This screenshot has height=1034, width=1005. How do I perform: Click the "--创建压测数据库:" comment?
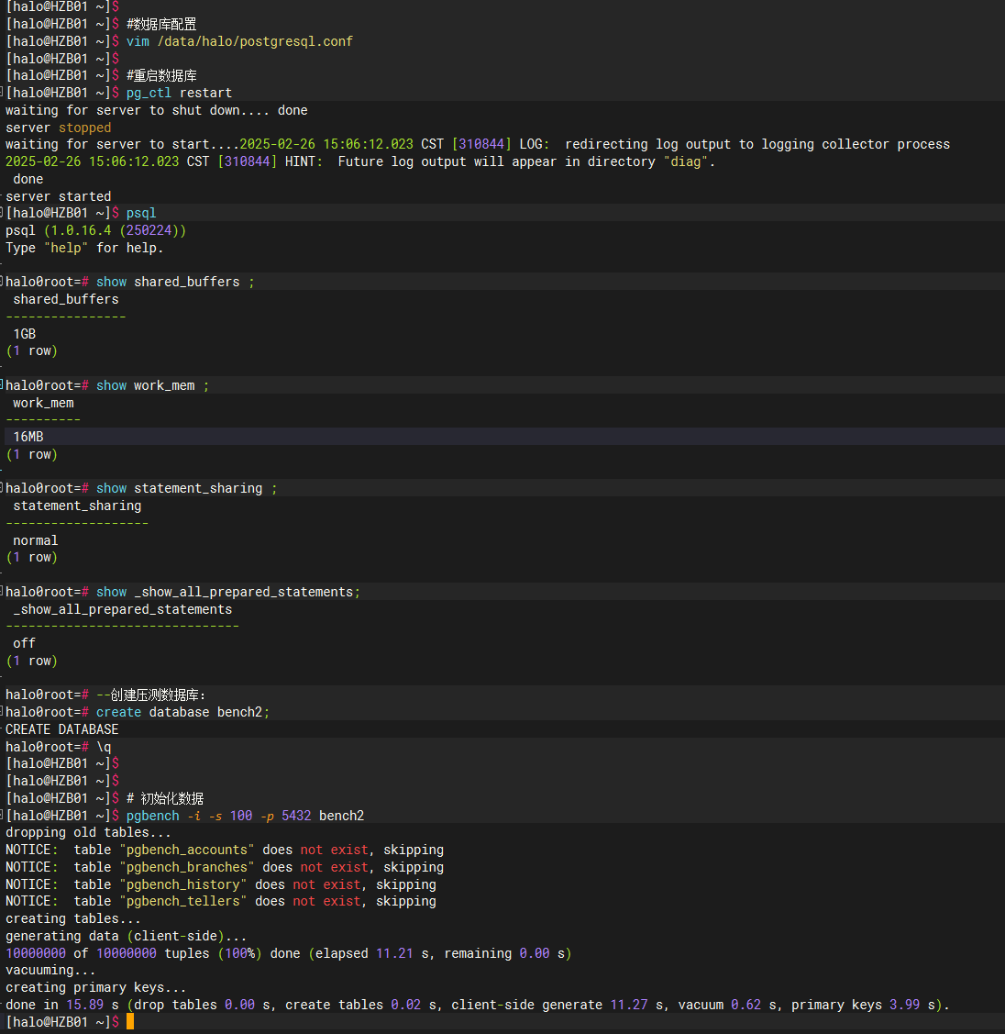pos(151,695)
